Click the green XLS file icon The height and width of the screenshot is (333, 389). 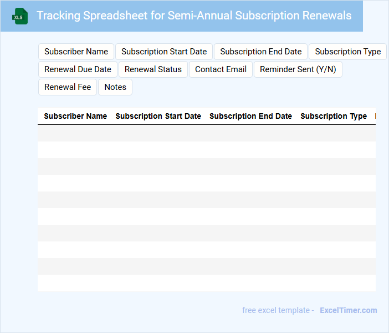coord(20,16)
